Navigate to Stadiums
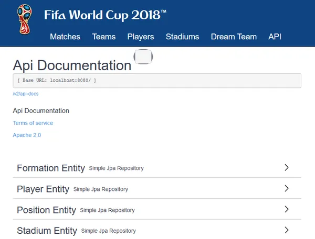 point(182,37)
